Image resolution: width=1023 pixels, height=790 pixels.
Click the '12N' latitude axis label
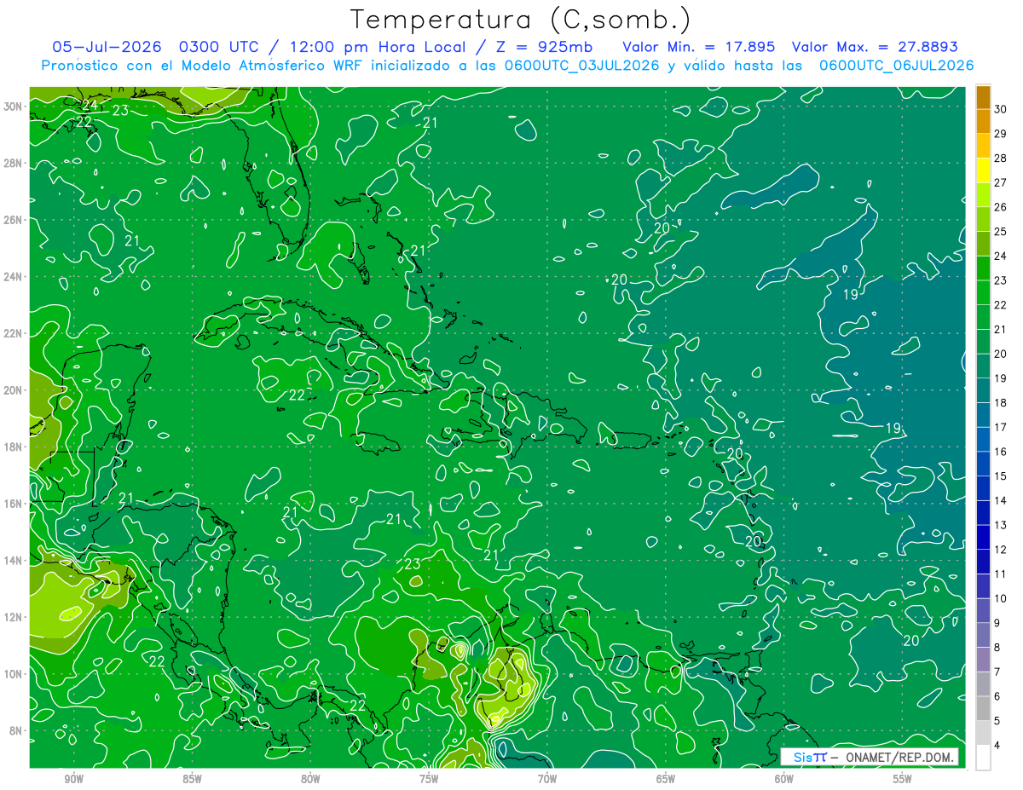point(13,617)
